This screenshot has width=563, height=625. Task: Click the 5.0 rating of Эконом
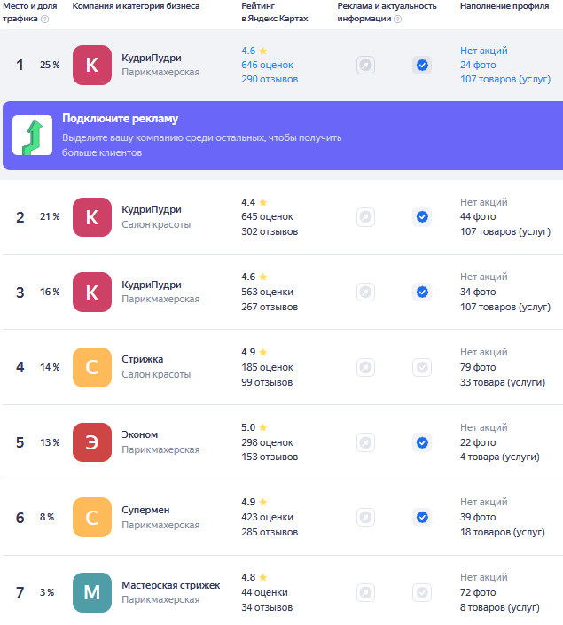click(254, 427)
